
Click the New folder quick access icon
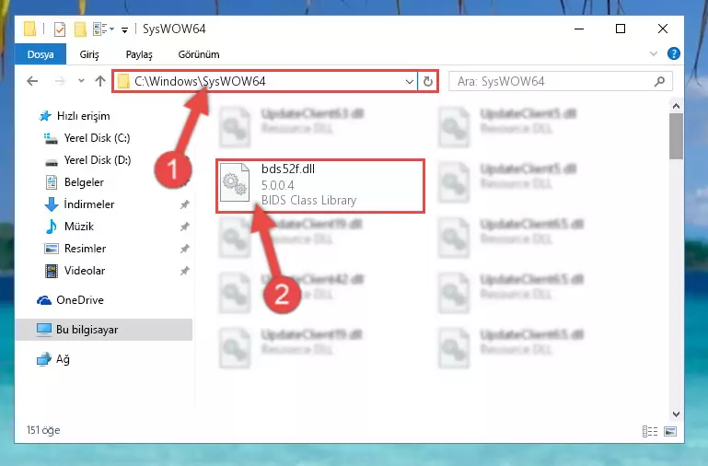(80, 29)
